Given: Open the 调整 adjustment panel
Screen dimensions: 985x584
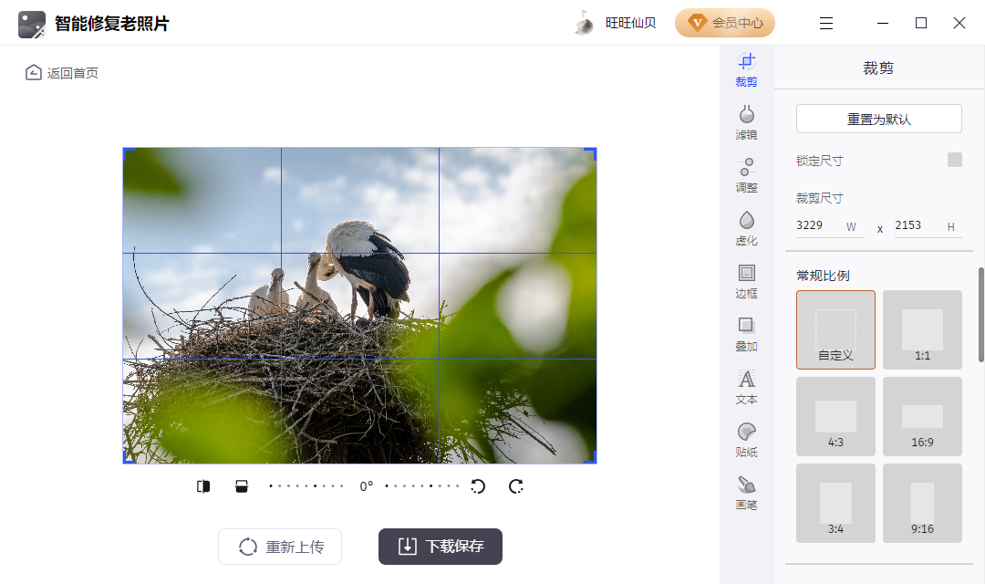Looking at the screenshot, I should click(746, 173).
